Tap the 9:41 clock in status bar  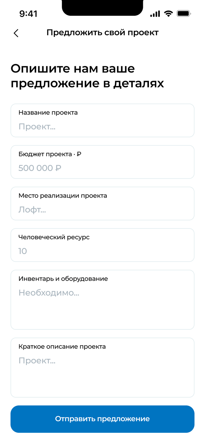pyautogui.click(x=29, y=14)
